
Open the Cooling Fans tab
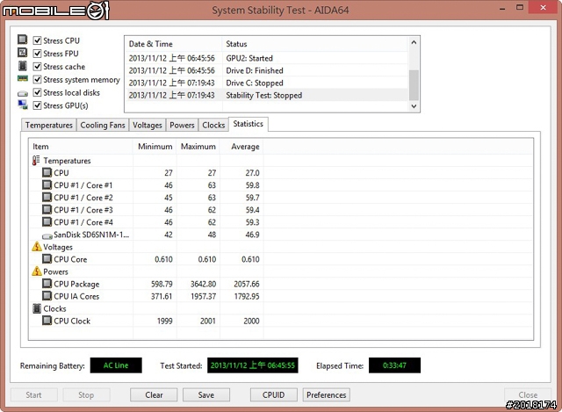pyautogui.click(x=103, y=125)
